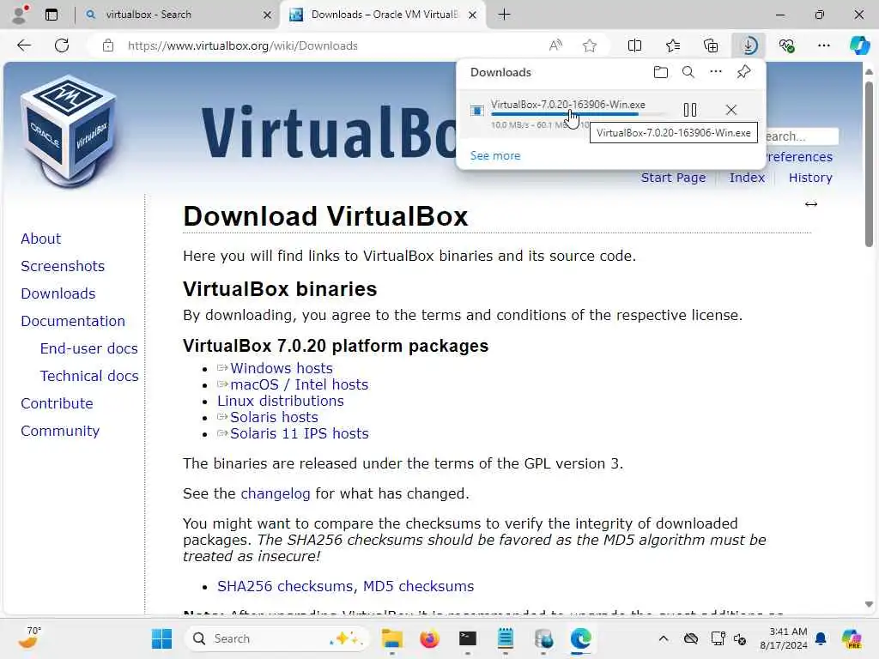Open the Preferences link

pyautogui.click(x=799, y=157)
